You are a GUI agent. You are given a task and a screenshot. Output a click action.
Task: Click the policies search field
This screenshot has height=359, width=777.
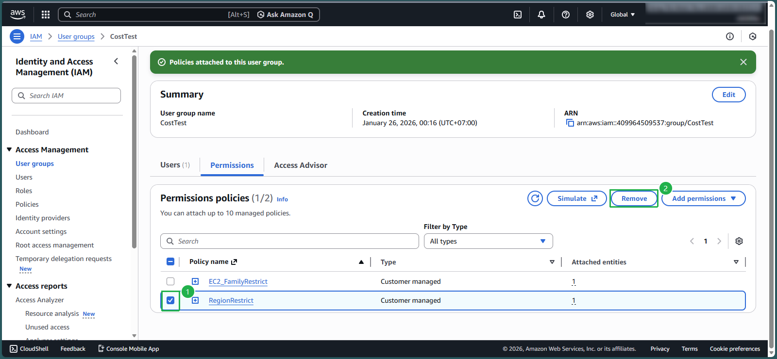point(289,241)
